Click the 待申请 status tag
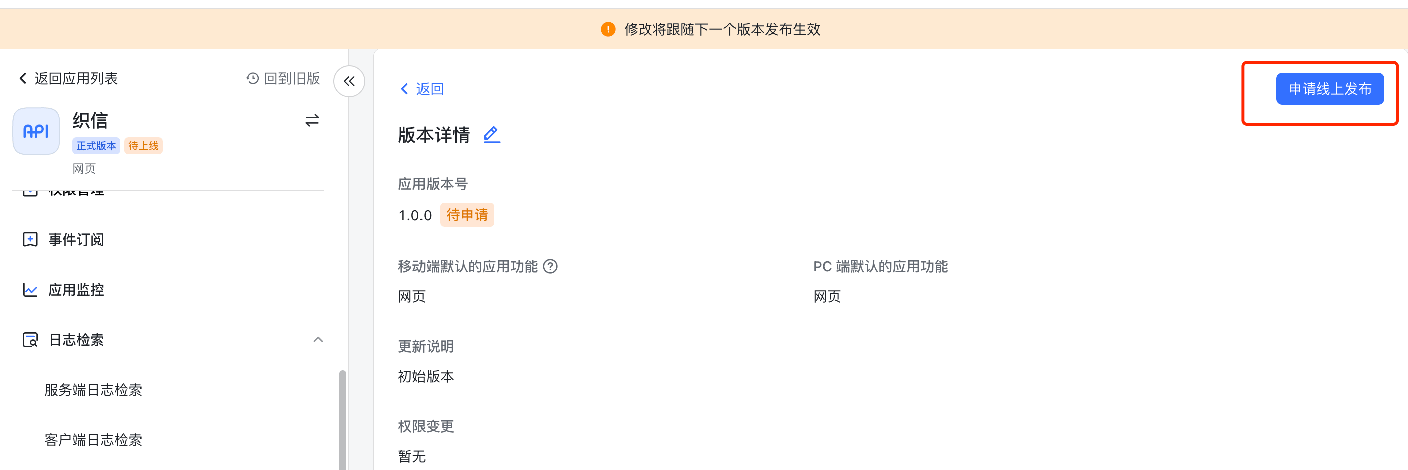Viewport: 1408px width, 470px height. click(x=466, y=215)
